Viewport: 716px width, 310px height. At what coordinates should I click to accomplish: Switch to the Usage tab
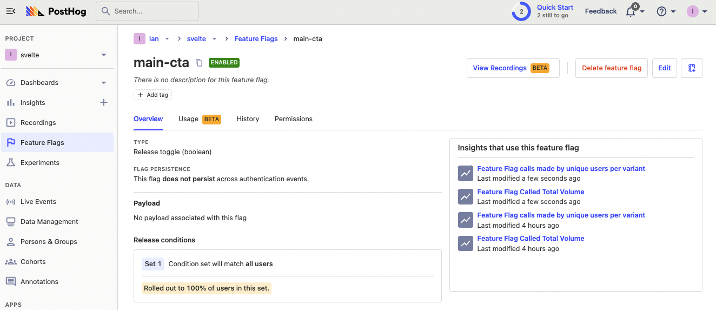pos(188,119)
